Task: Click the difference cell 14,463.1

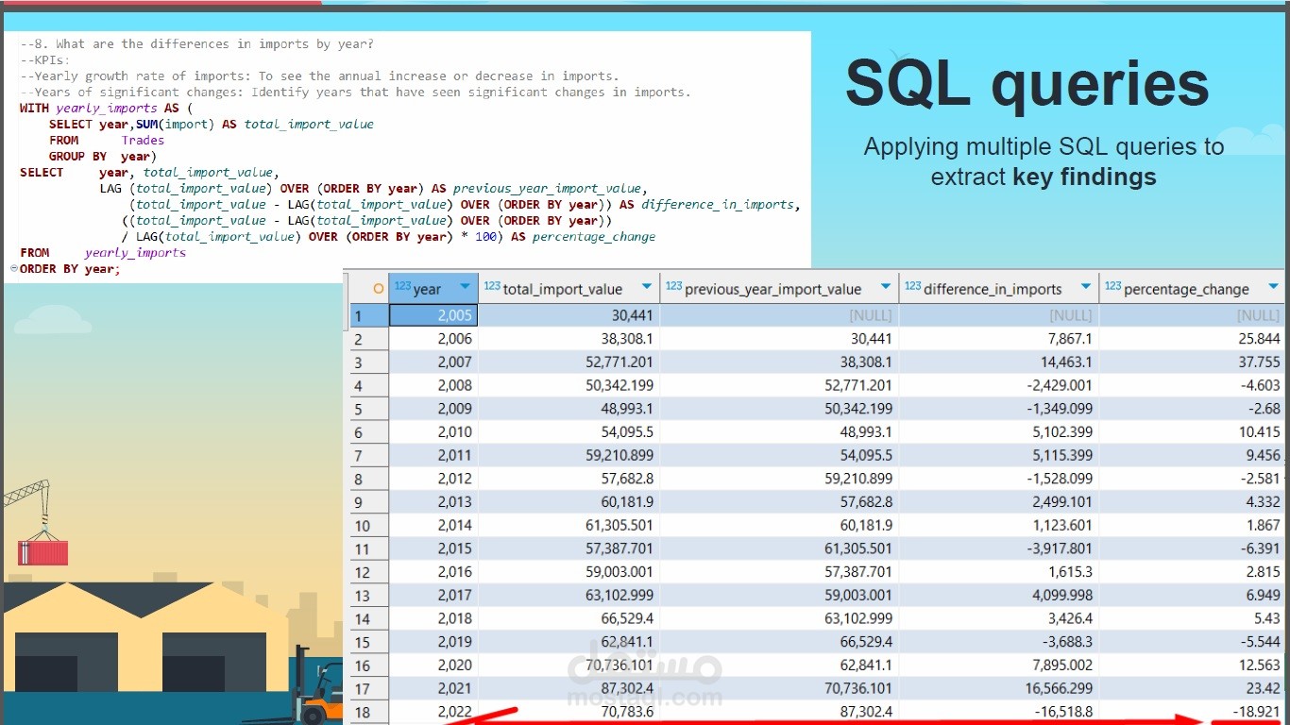Action: click(999, 362)
